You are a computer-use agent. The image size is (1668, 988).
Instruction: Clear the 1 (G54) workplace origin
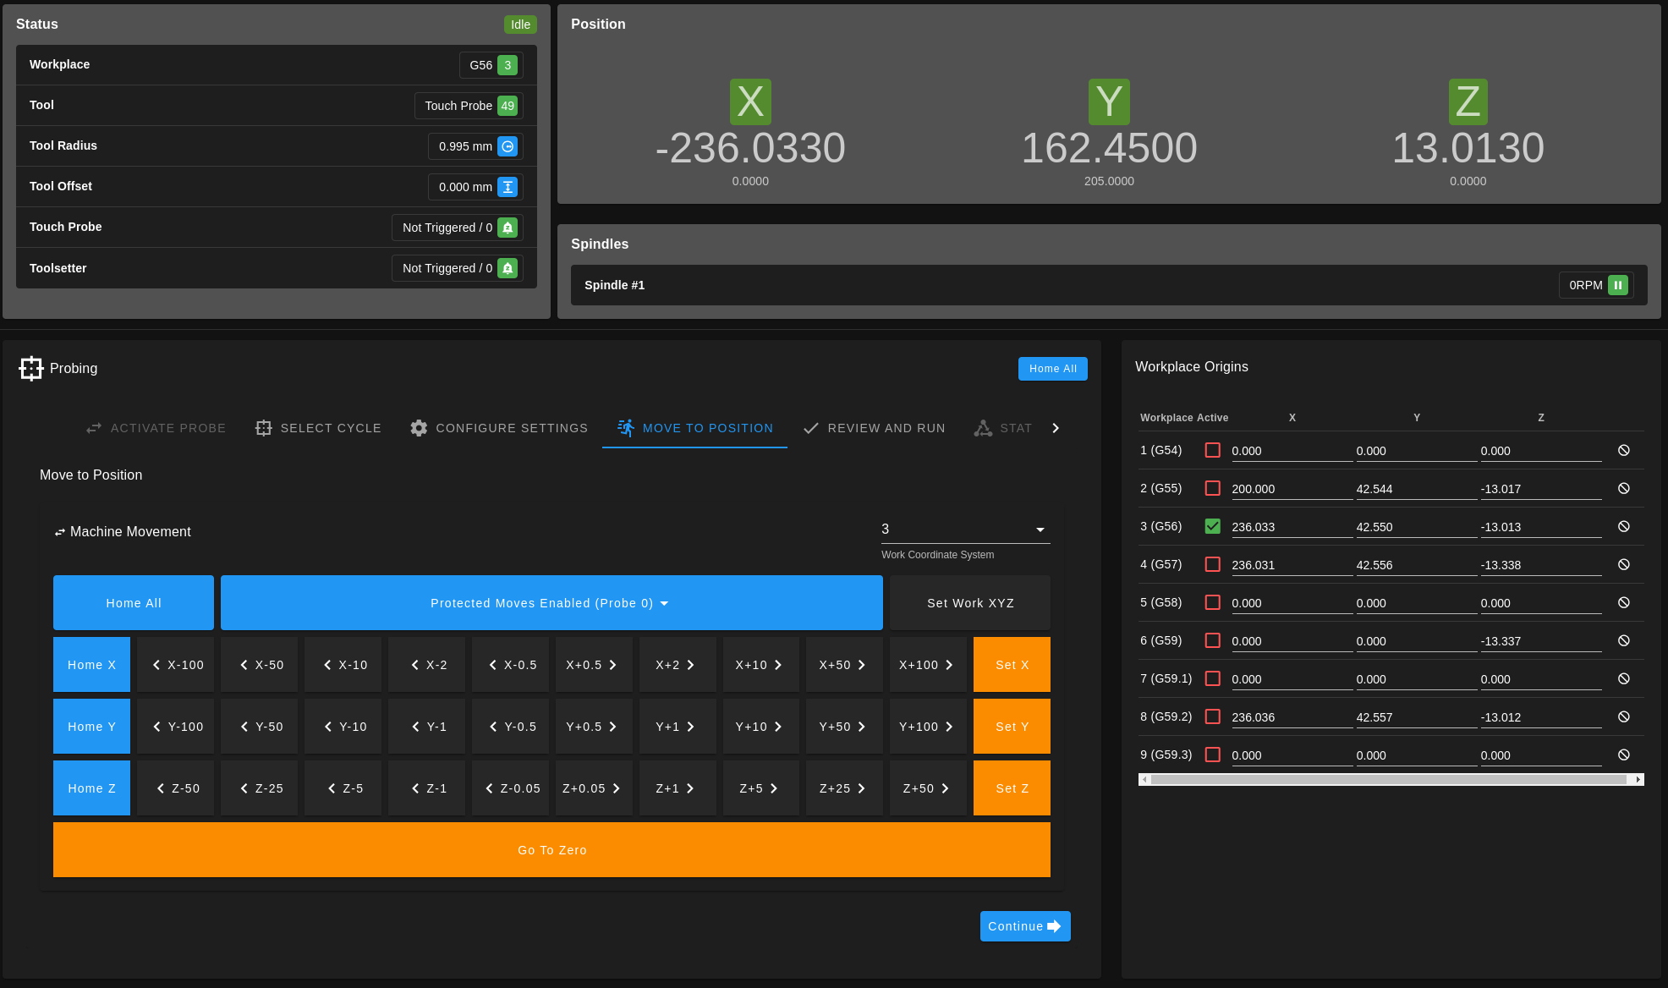click(x=1624, y=450)
